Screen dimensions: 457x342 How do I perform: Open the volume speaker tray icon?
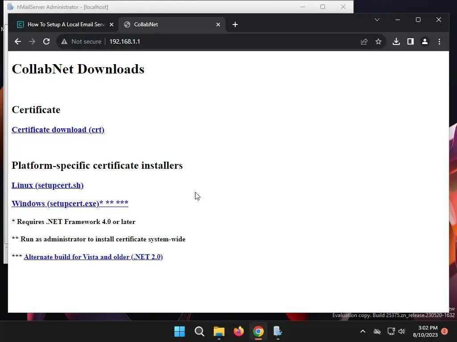pyautogui.click(x=402, y=331)
